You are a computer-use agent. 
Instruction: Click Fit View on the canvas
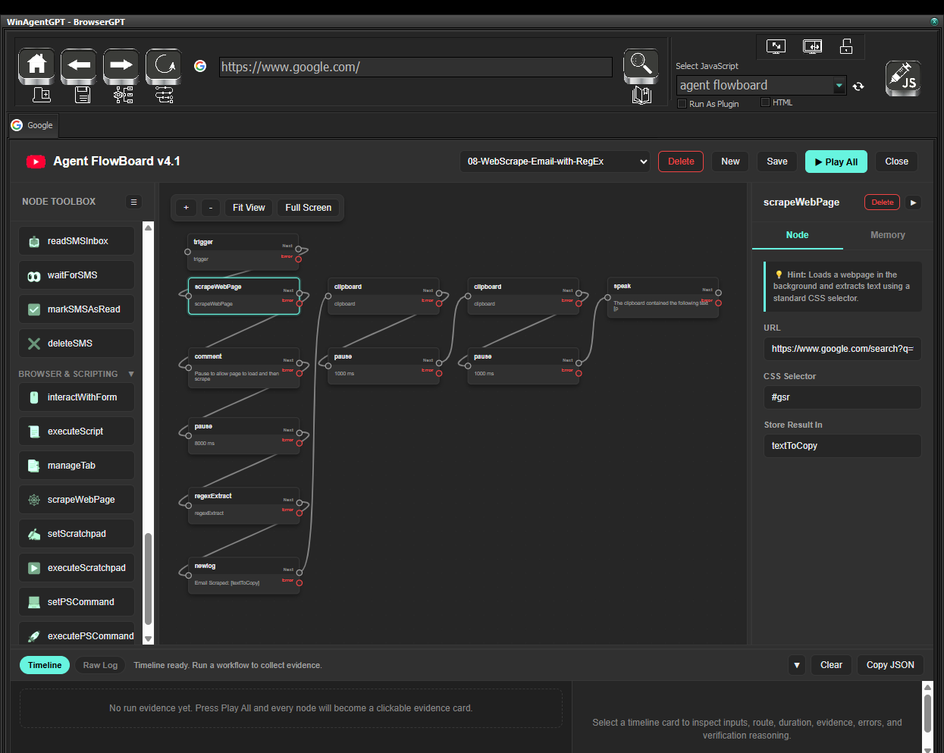click(249, 208)
